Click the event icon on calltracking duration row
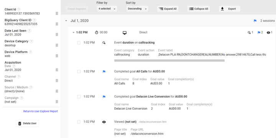Viewport: 276px width, 138px height. pyautogui.click(x=104, y=43)
